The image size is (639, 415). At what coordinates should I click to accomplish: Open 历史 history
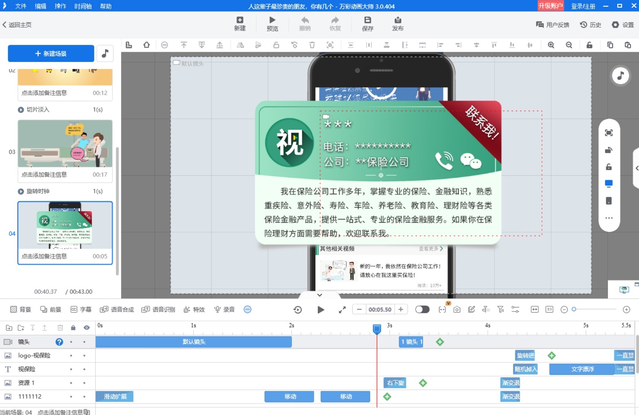pyautogui.click(x=591, y=25)
